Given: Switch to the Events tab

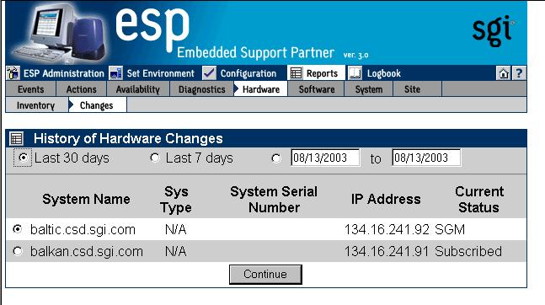Looking at the screenshot, I should click(30, 89).
